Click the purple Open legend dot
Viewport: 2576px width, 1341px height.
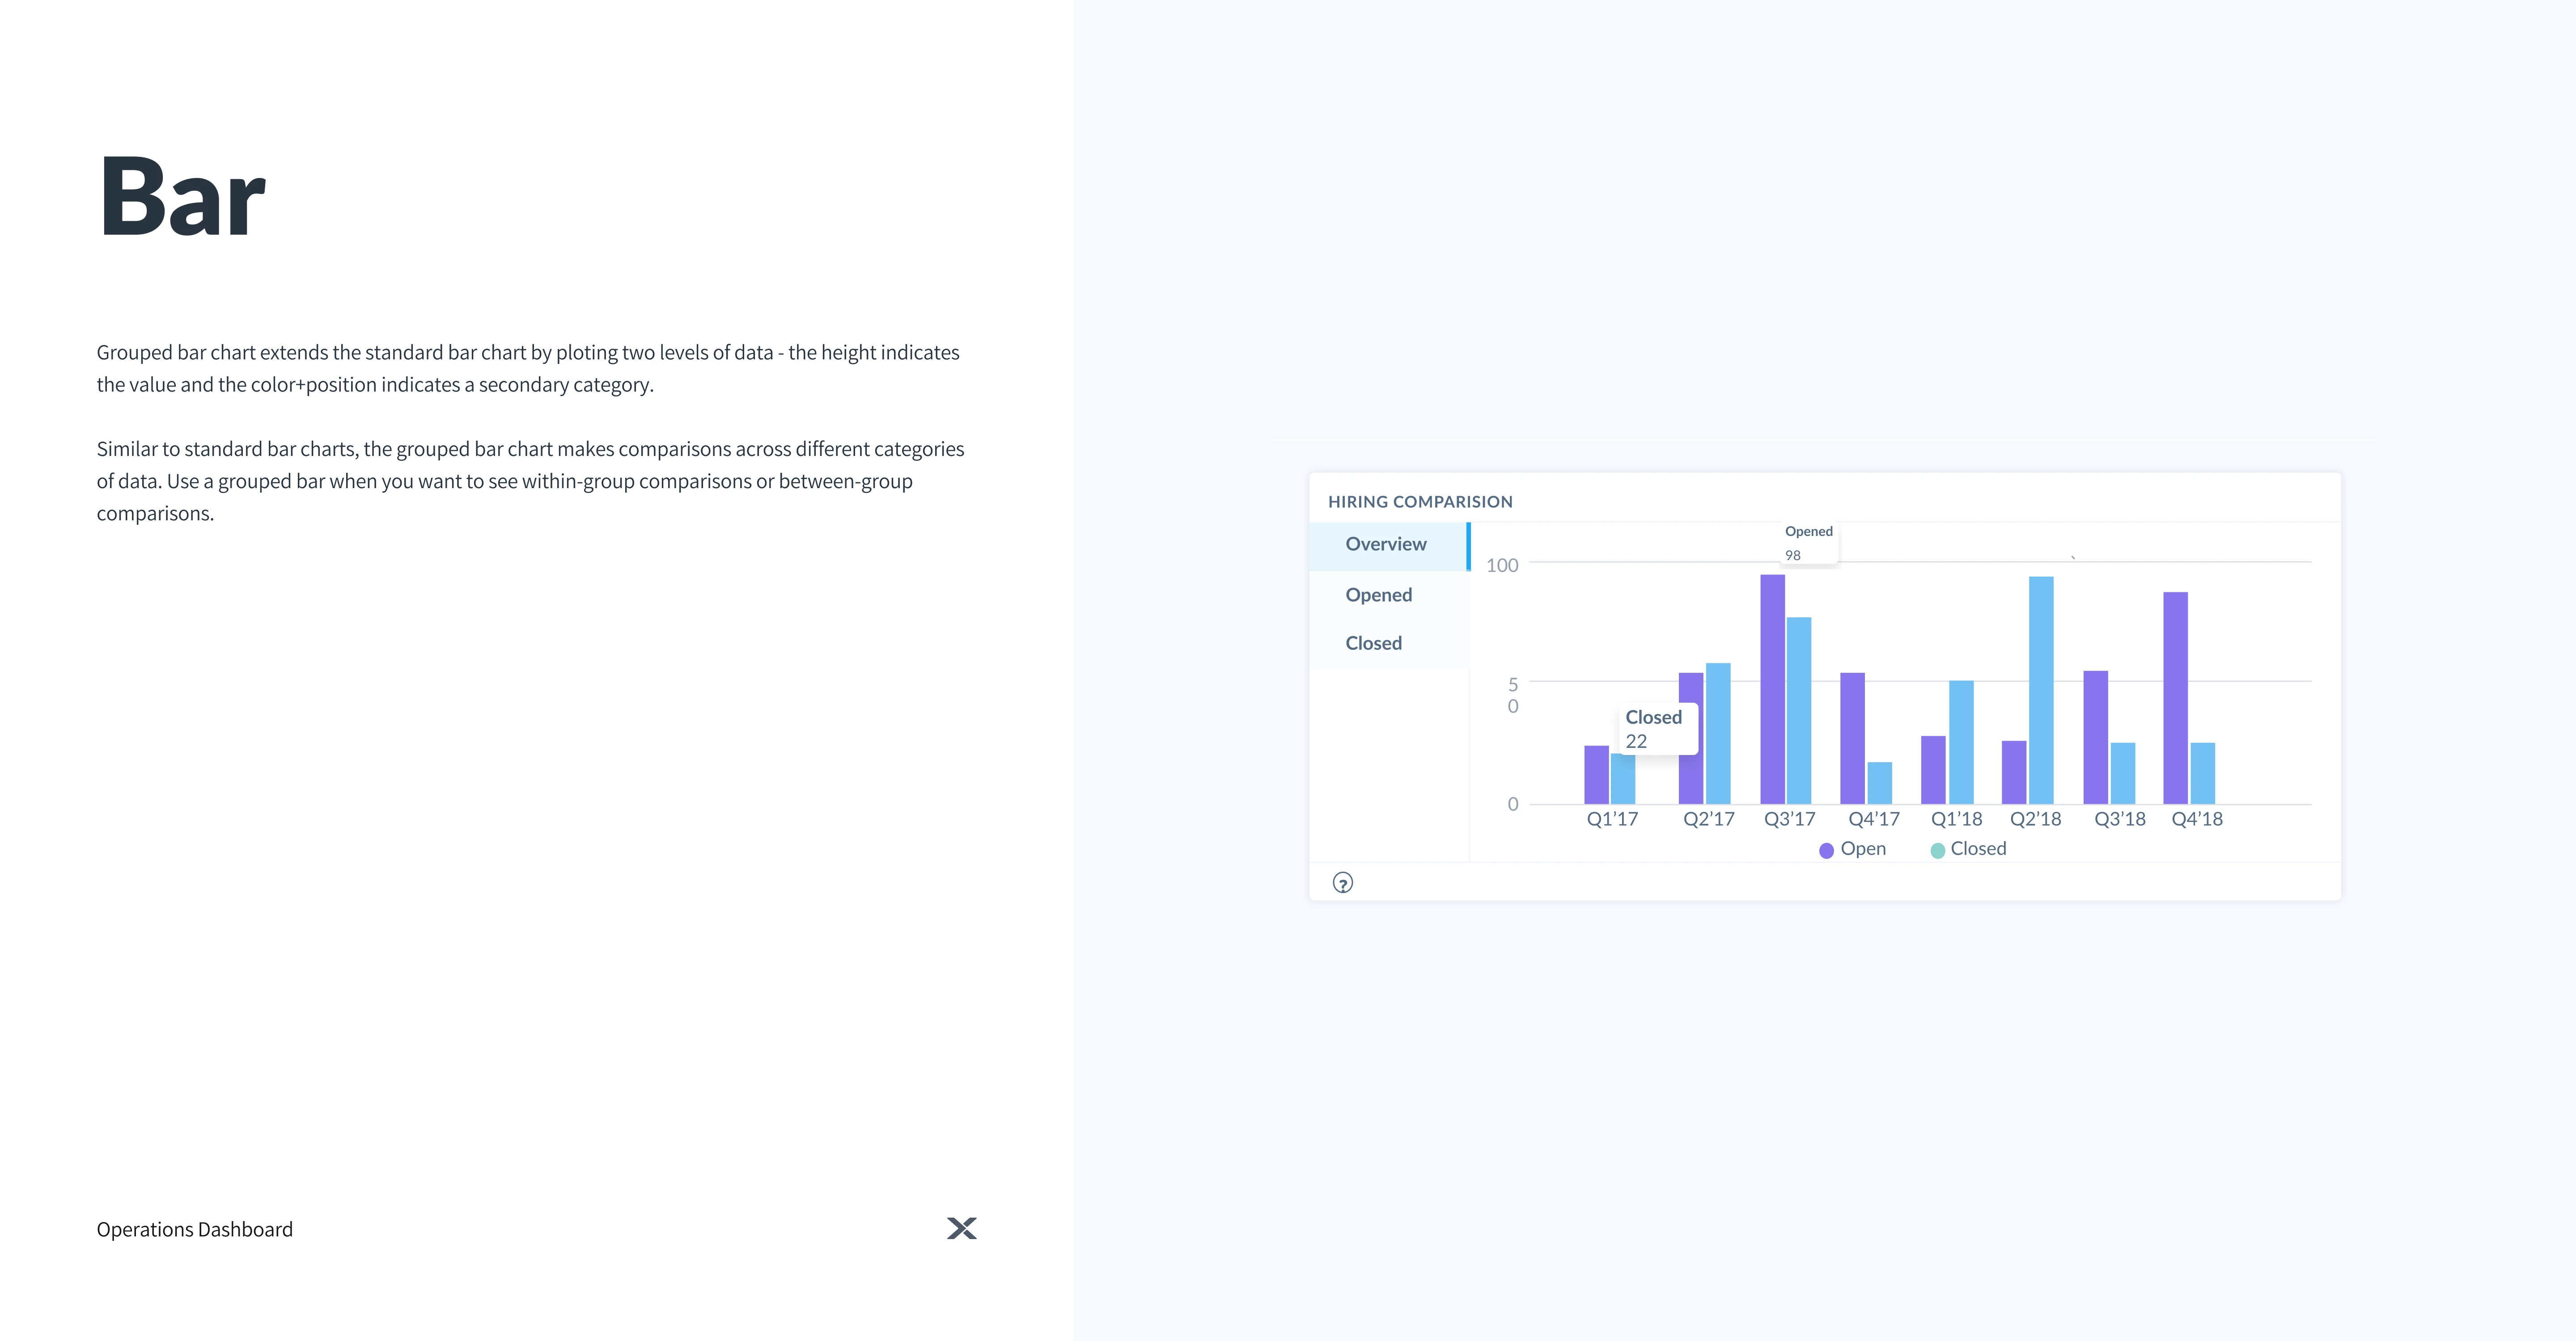1826,850
